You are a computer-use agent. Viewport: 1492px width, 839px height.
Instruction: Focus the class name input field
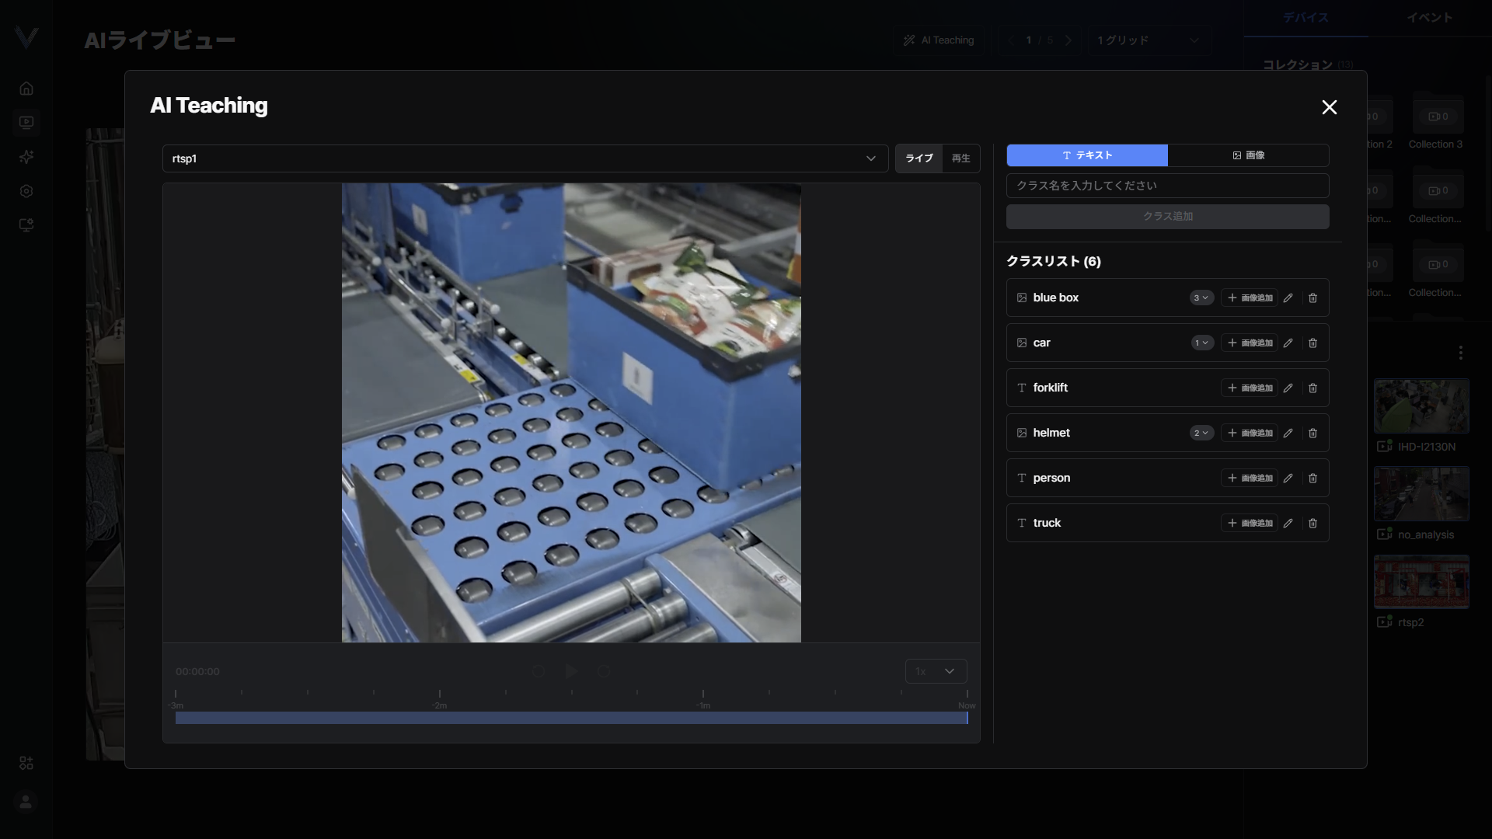click(x=1167, y=186)
